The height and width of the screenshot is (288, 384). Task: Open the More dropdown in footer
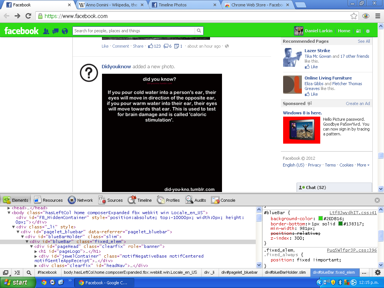click(x=363, y=165)
